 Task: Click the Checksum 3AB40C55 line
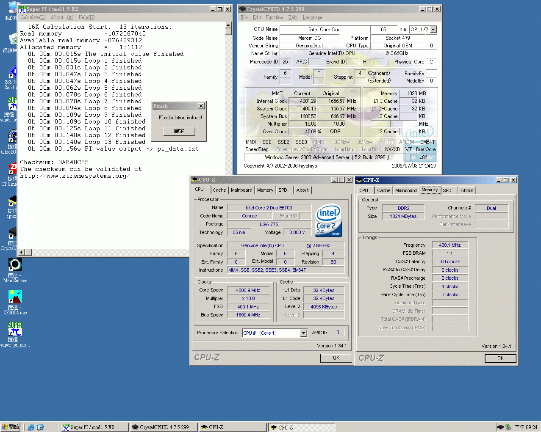click(x=54, y=162)
